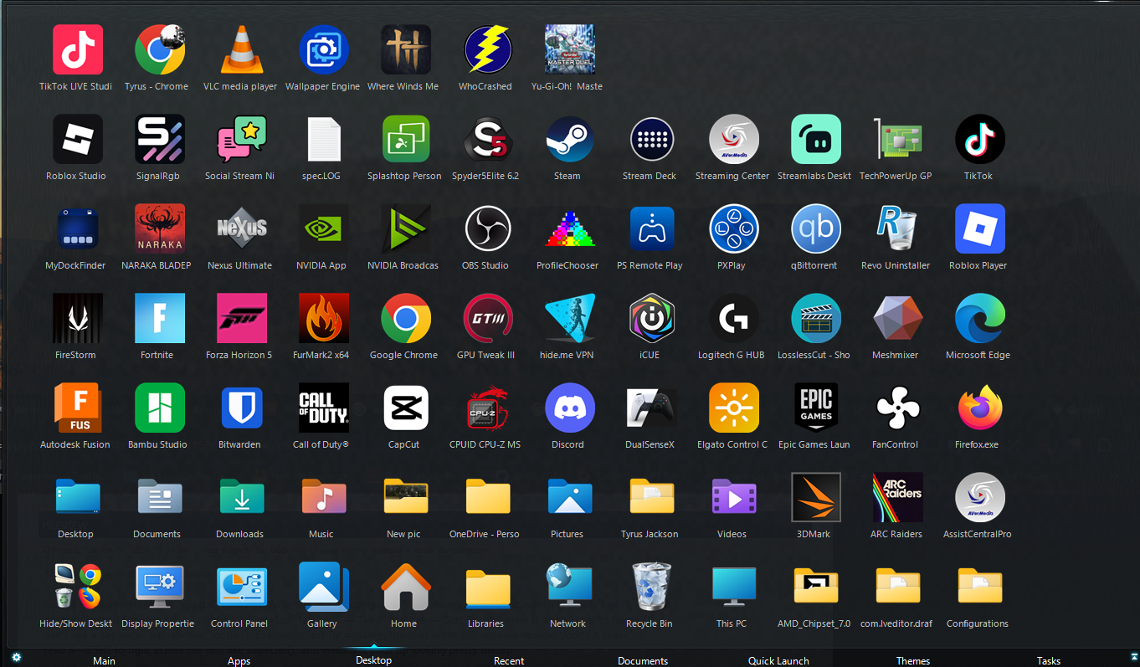Open the Epic Games Launcher icon

[x=814, y=408]
